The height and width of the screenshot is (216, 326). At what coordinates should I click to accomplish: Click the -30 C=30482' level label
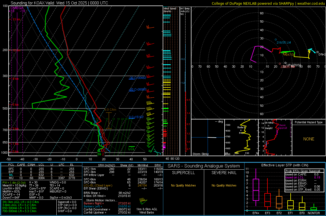137,78
